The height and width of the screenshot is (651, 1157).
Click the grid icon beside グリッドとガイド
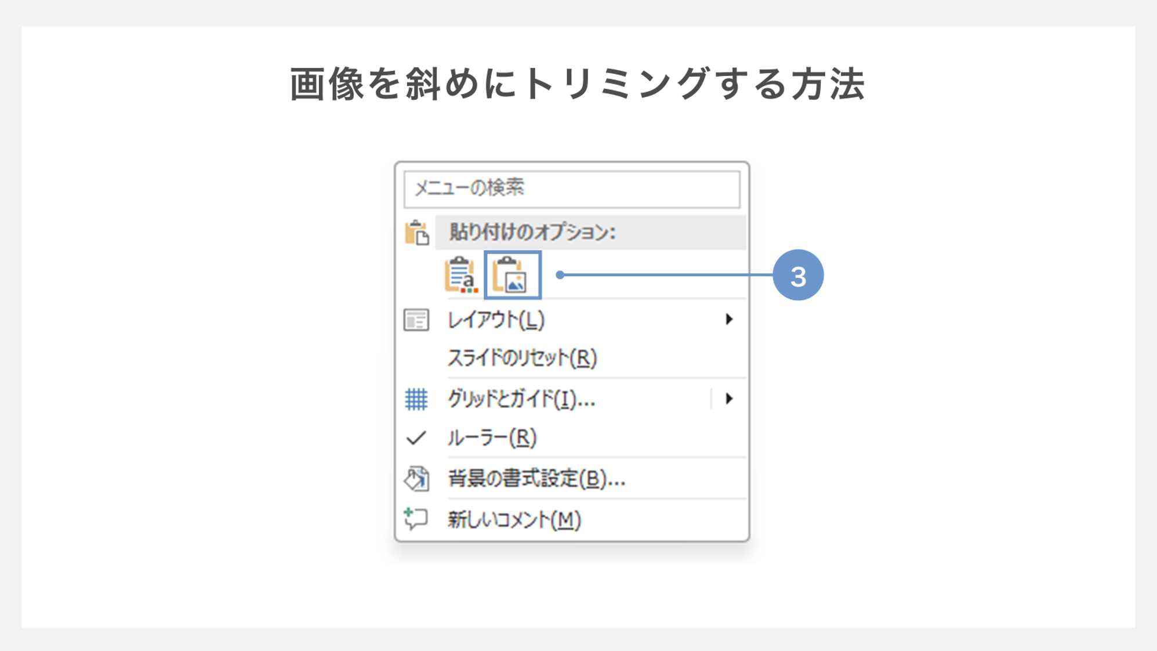tap(416, 399)
